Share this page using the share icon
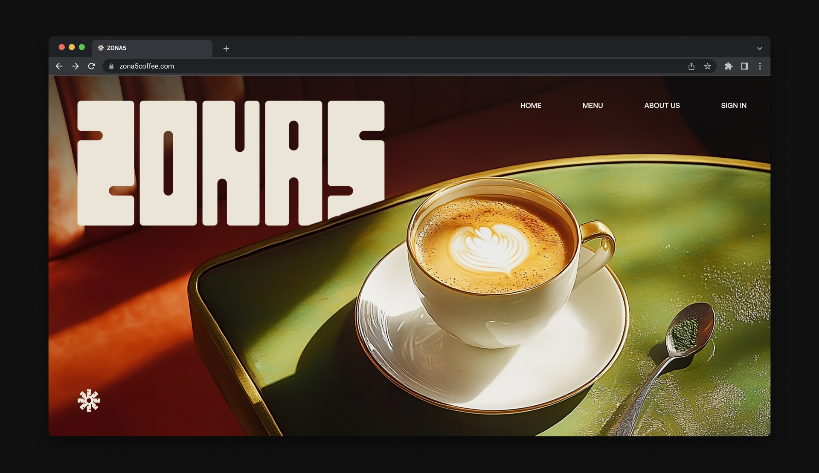This screenshot has height=473, width=819. [x=691, y=66]
